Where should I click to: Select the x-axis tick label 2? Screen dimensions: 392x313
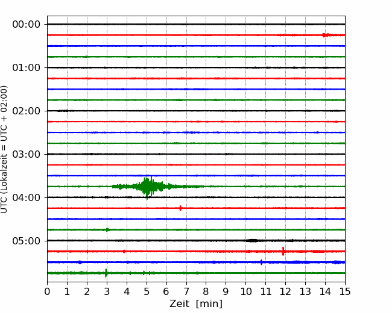click(87, 291)
